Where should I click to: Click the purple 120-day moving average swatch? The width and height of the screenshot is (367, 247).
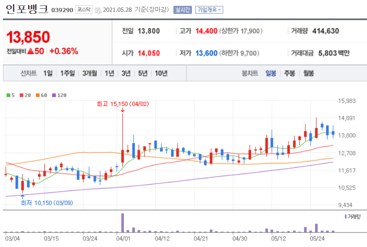(54, 95)
